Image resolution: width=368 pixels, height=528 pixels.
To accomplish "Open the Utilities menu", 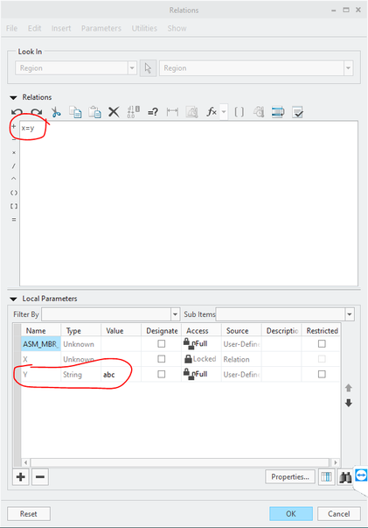I will 144,28.
